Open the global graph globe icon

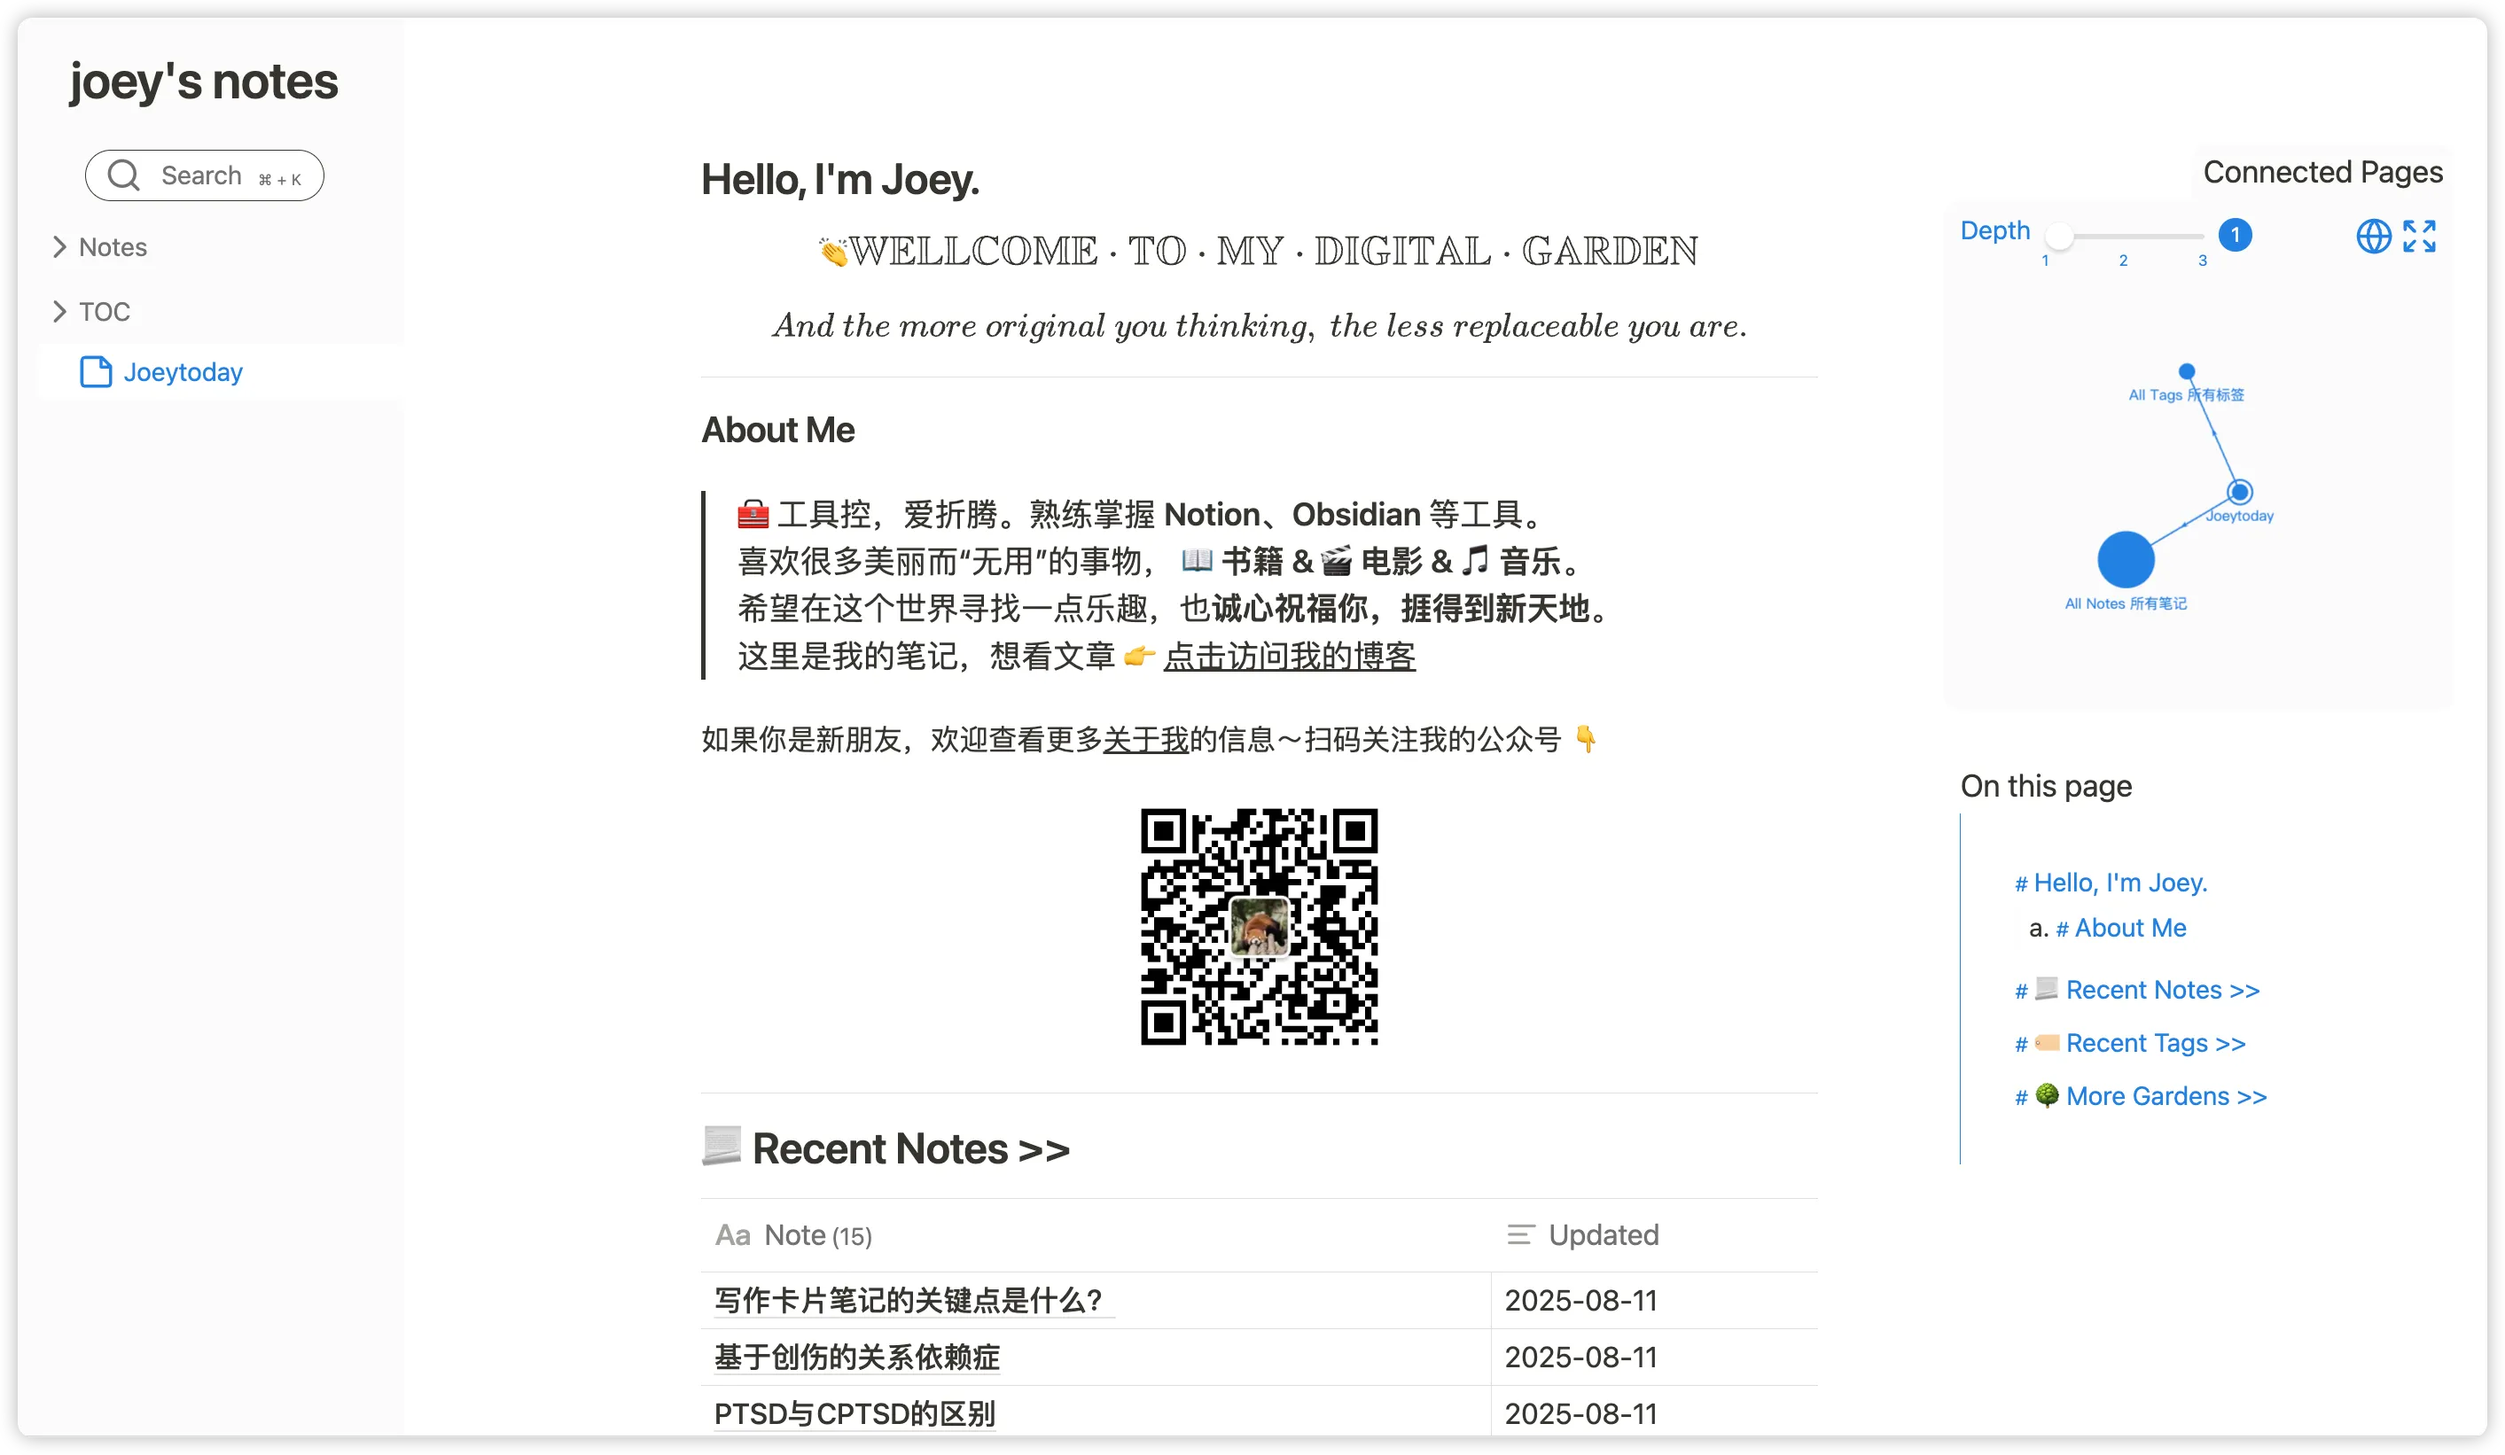(2373, 237)
